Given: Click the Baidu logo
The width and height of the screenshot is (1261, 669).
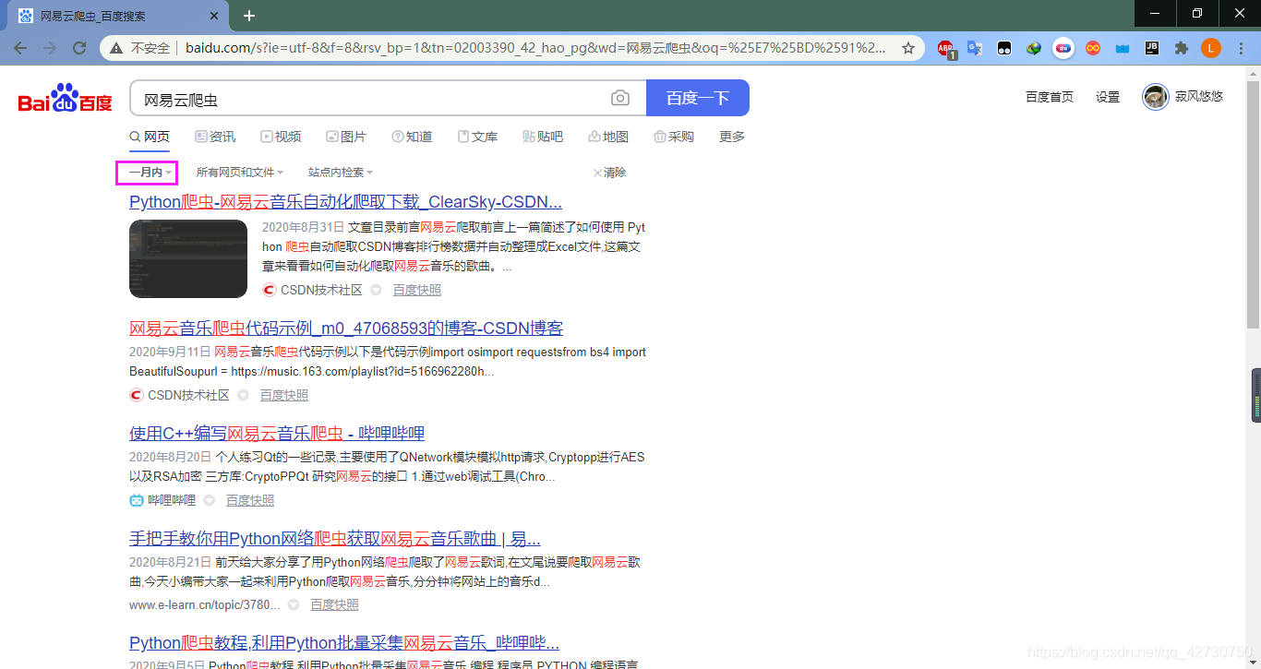Looking at the screenshot, I should pos(66,98).
